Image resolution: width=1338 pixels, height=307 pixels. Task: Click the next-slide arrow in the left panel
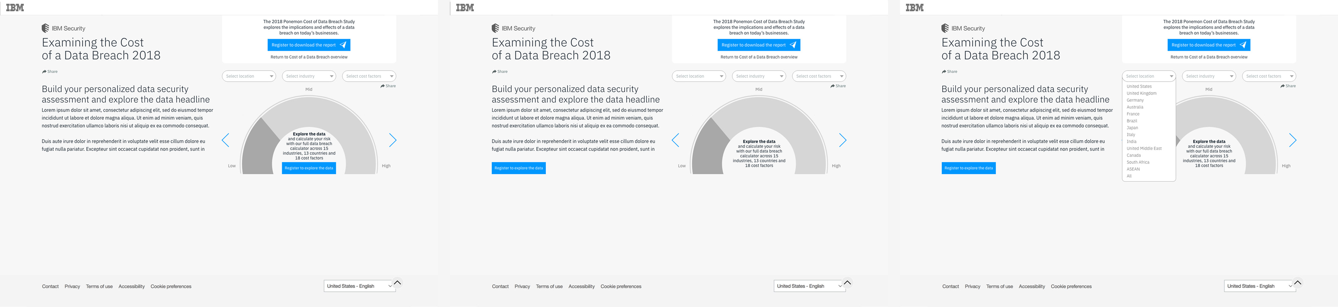(393, 140)
